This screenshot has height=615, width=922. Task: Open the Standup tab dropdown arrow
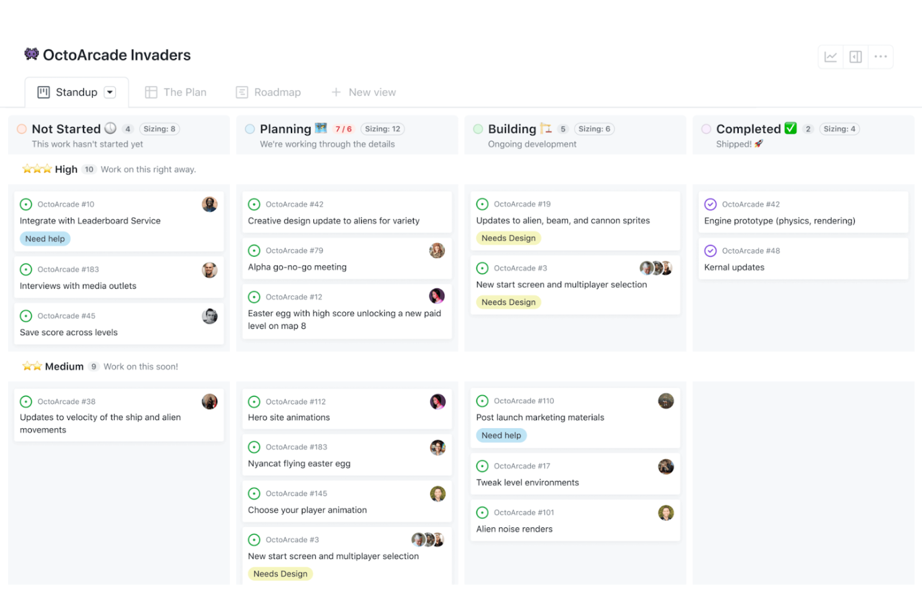110,92
